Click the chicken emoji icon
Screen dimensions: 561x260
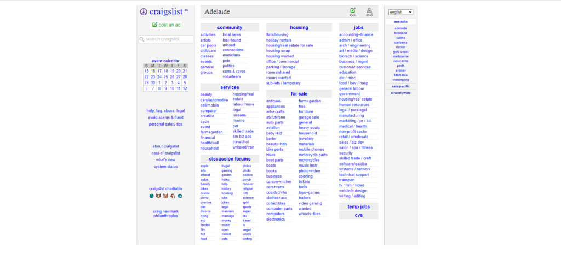point(173,196)
